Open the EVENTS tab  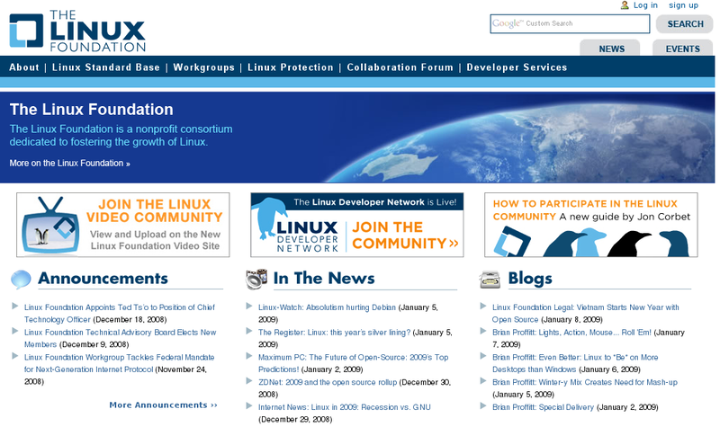click(x=683, y=49)
